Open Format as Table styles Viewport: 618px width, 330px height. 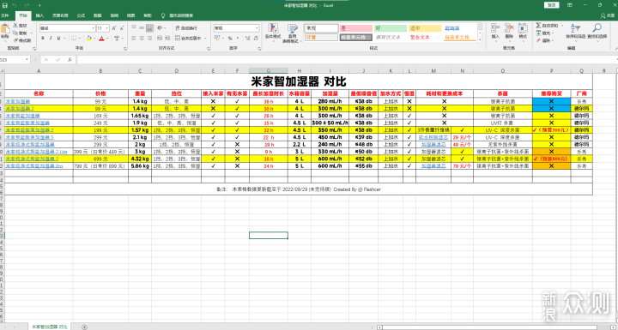tap(292, 33)
